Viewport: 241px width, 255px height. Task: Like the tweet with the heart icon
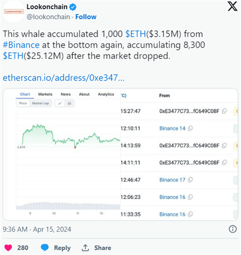(x=8, y=248)
